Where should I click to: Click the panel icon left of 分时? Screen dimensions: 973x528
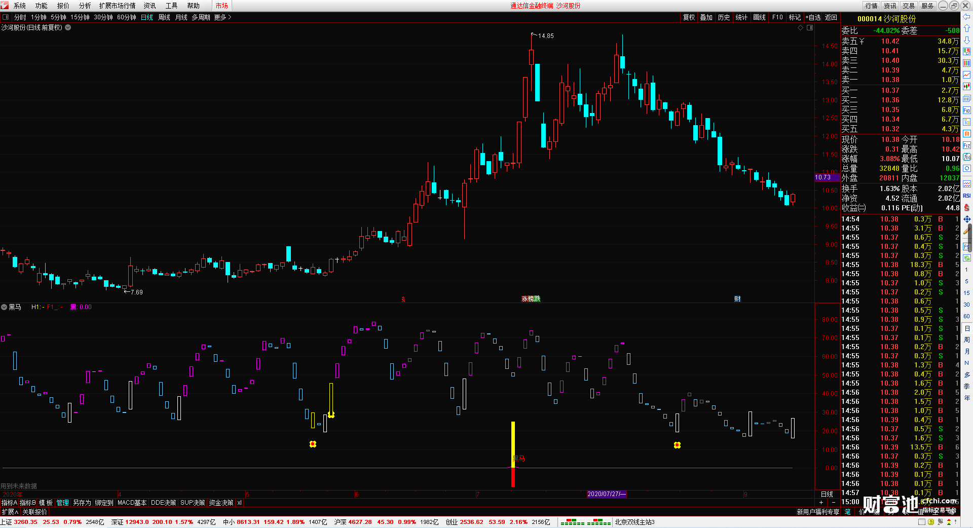point(6,17)
